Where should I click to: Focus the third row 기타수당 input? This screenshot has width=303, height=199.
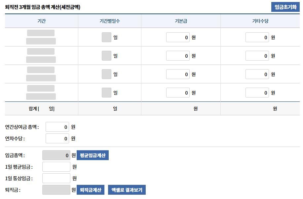257,74
